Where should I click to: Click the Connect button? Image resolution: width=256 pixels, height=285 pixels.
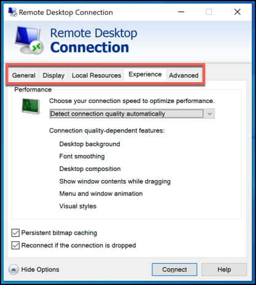174,270
